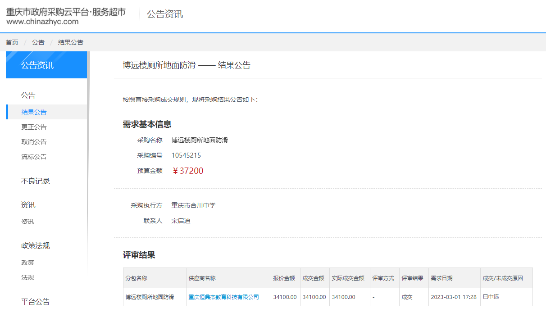Open 公告 breadcrumb link
Viewport: 546px width, 313px height.
pos(38,42)
